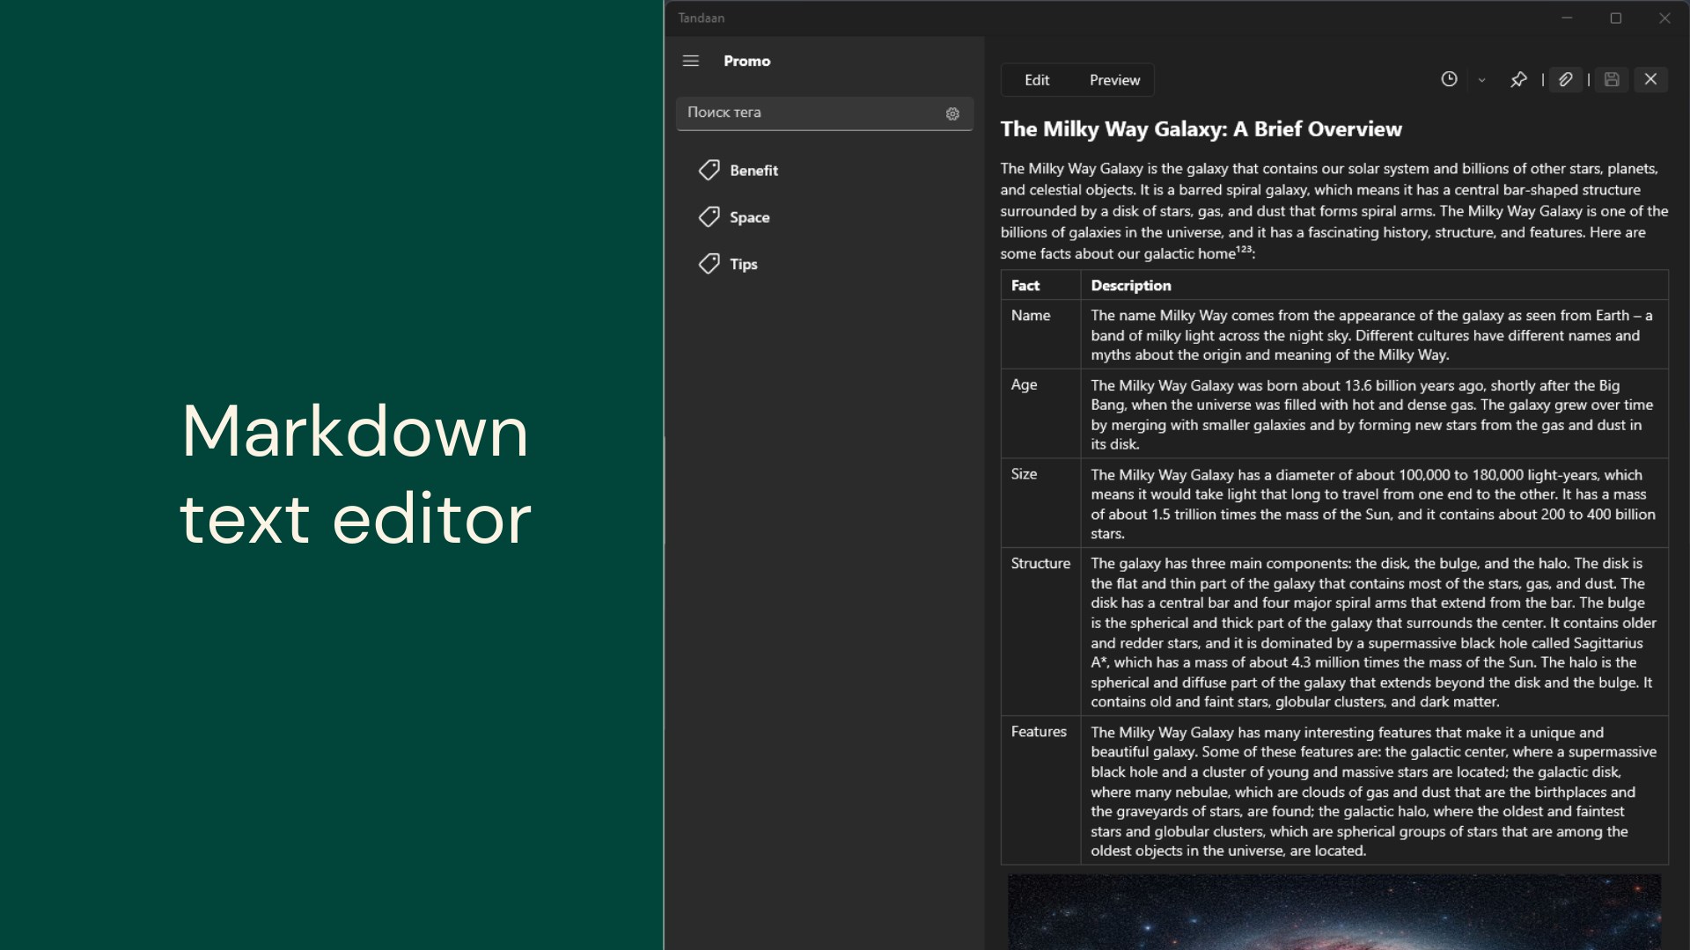Select the Tips tag

743,264
